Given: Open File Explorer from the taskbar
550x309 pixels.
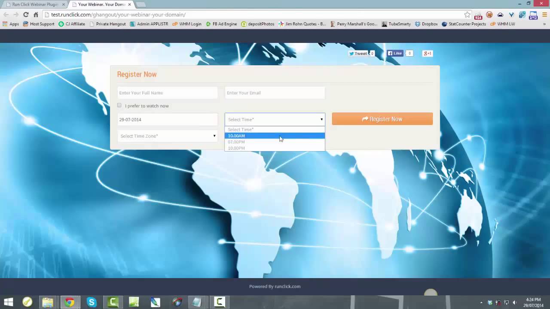Looking at the screenshot, I should pyautogui.click(x=48, y=302).
